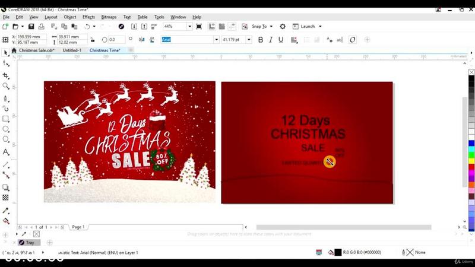Open the undo history dropdown arrow
475x267 pixels.
coord(94,26)
